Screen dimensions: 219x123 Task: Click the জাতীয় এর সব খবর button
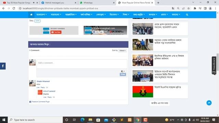point(160,103)
